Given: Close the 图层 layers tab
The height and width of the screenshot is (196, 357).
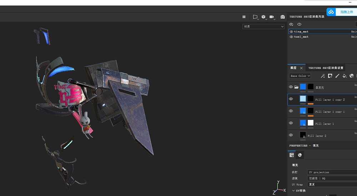Looking at the screenshot, I should click(x=301, y=68).
